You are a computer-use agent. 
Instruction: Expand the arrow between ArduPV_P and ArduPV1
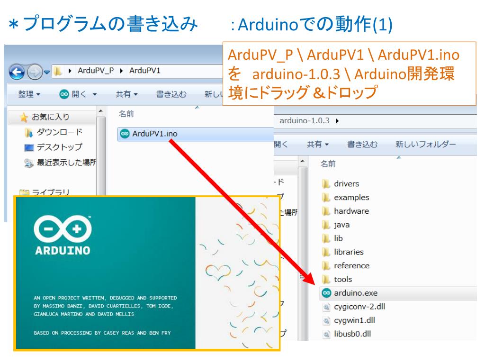tap(122, 71)
